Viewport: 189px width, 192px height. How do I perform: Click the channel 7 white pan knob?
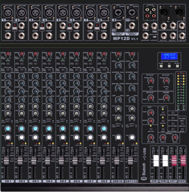[90, 137]
